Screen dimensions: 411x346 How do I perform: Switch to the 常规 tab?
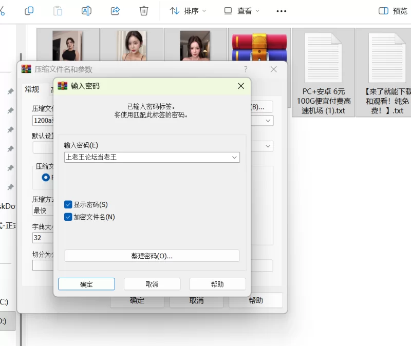click(32, 89)
